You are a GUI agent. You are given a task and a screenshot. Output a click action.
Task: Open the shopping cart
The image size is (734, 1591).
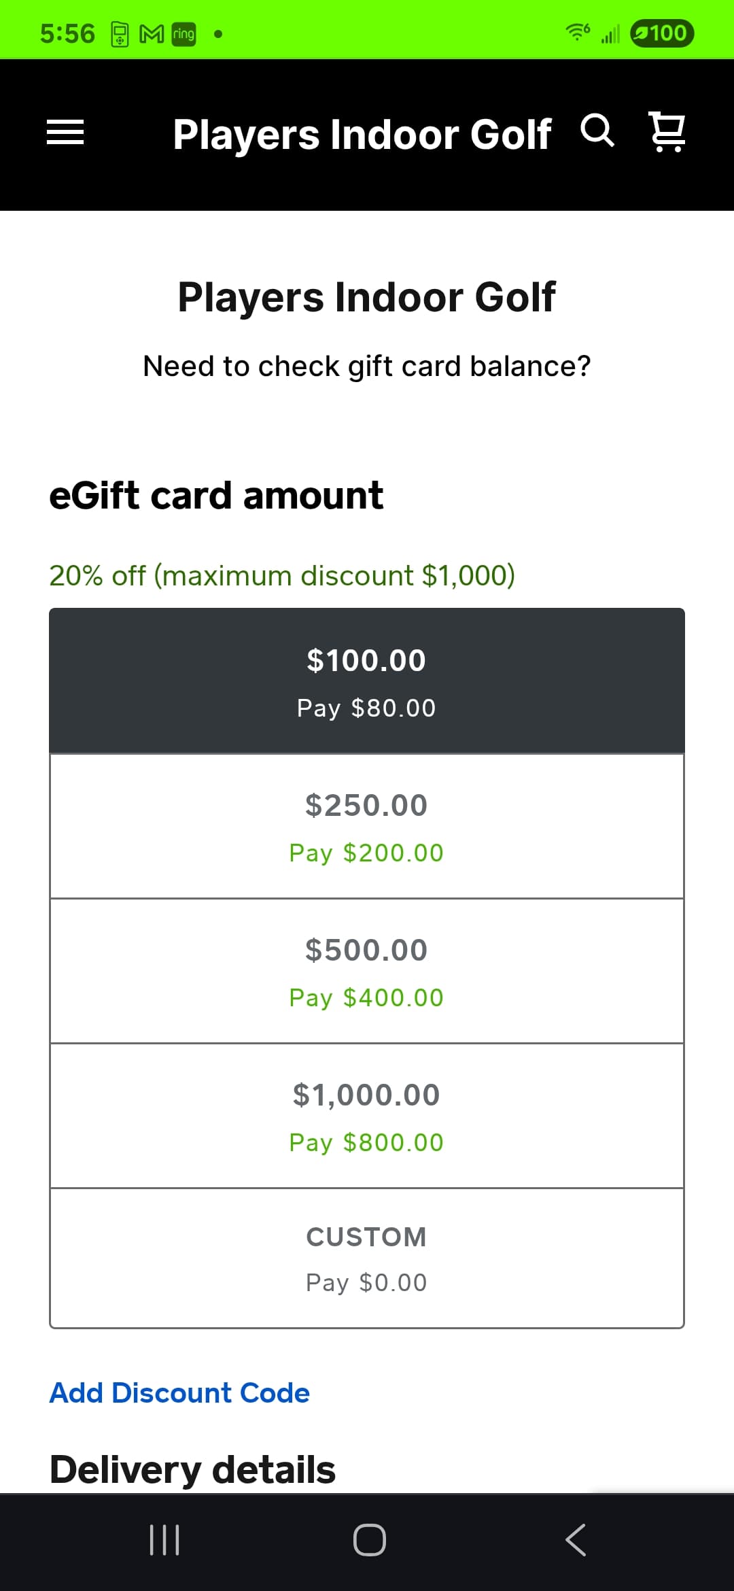(x=667, y=131)
